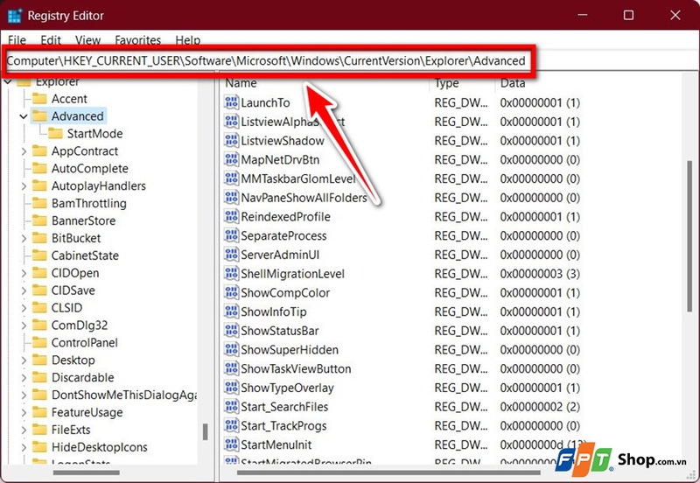Click the Registry Editor title bar icon
The width and height of the screenshot is (700, 483).
click(x=14, y=16)
